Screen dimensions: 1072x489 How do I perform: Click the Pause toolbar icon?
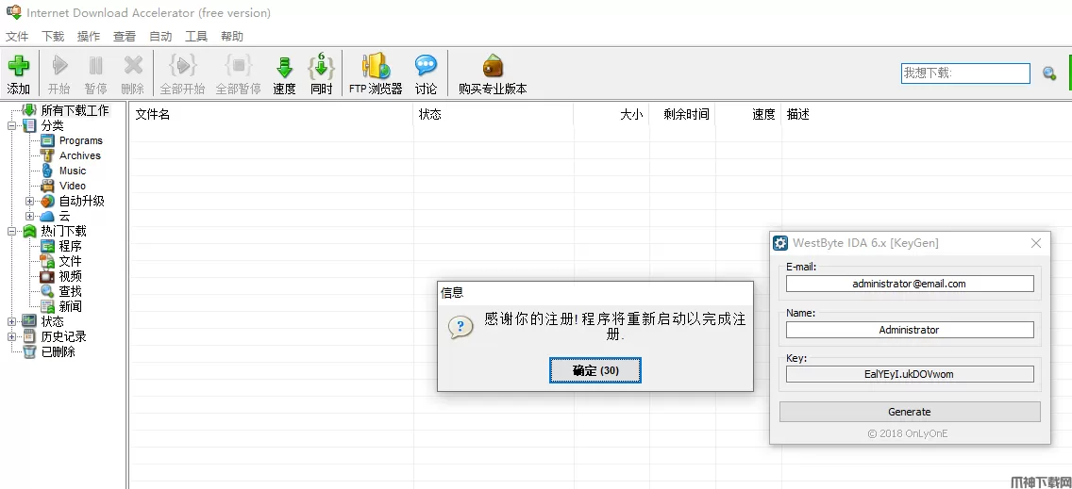pyautogui.click(x=95, y=66)
